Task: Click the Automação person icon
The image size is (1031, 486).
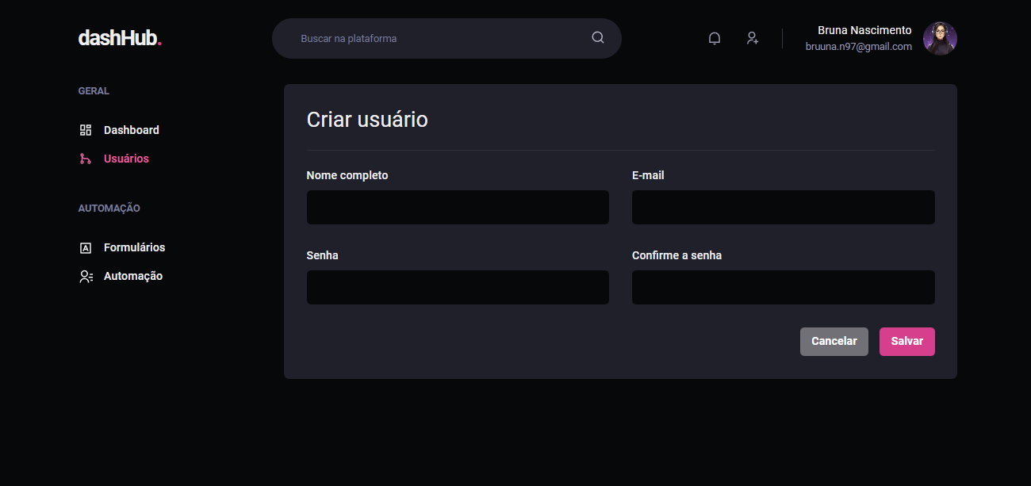Action: click(x=86, y=276)
